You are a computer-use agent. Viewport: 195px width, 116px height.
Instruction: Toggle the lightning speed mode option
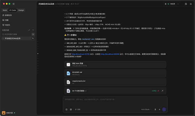pyautogui.click(x=78, y=109)
